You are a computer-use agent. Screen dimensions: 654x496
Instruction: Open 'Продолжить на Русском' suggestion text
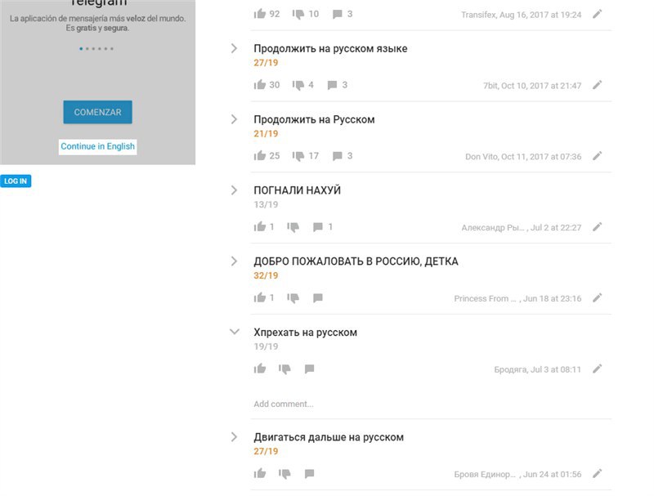pyautogui.click(x=314, y=119)
